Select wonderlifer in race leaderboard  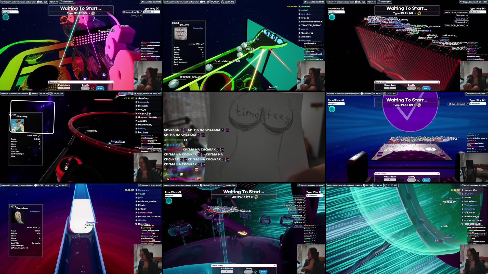(470, 190)
